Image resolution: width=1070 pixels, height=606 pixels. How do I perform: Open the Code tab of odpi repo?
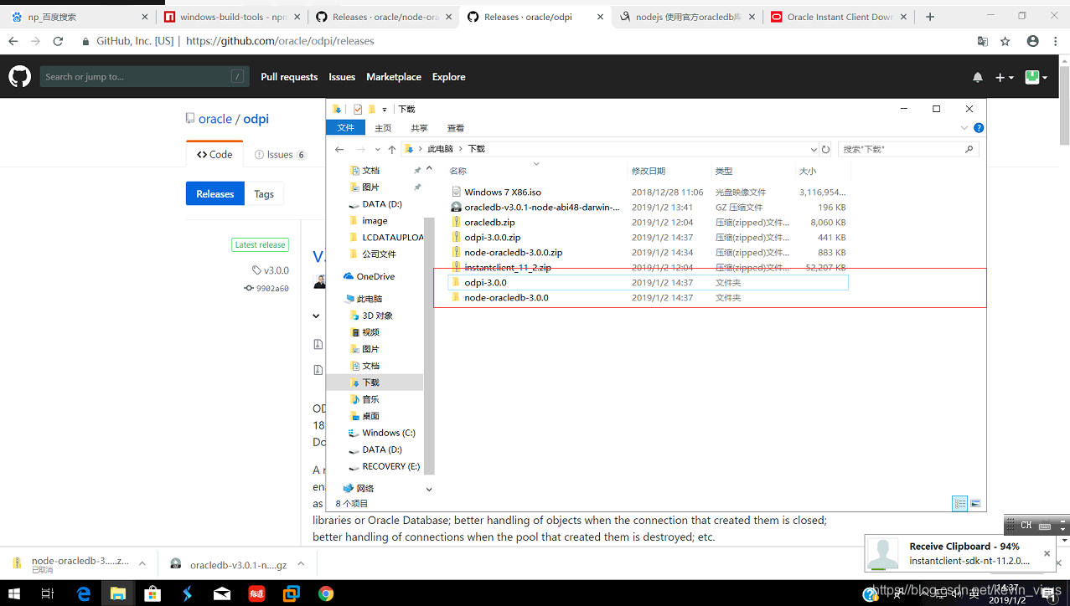tap(215, 155)
